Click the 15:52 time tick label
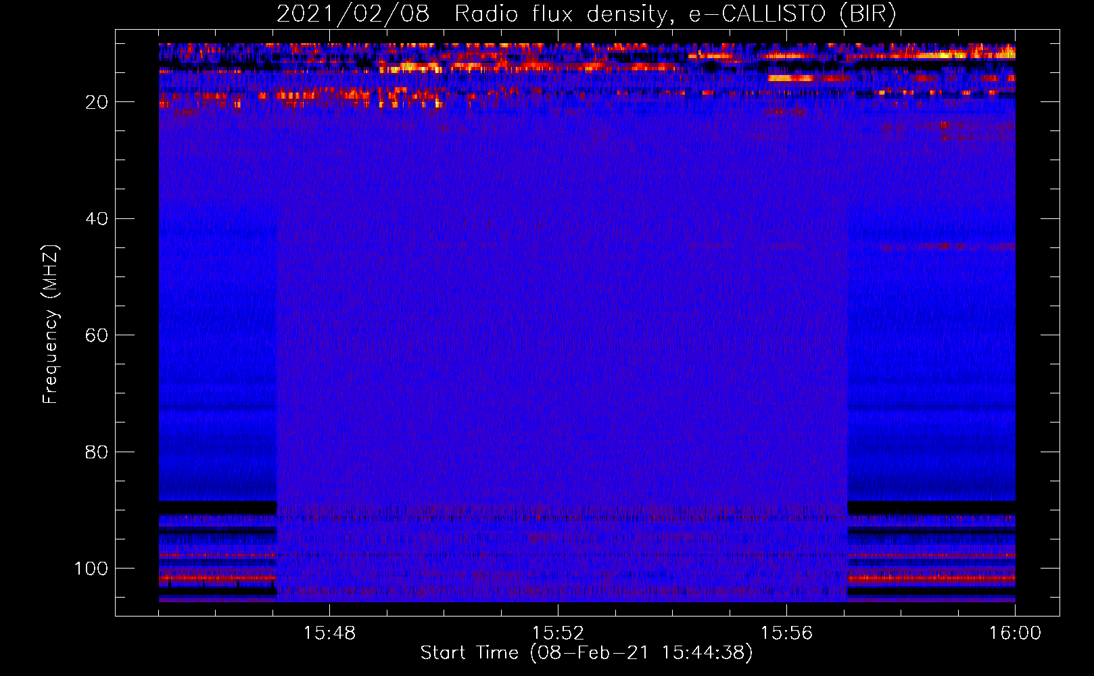1094x676 pixels. click(558, 633)
